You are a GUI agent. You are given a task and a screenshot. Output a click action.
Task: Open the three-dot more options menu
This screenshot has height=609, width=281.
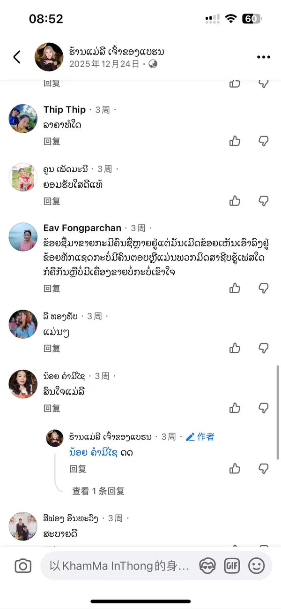point(264,57)
